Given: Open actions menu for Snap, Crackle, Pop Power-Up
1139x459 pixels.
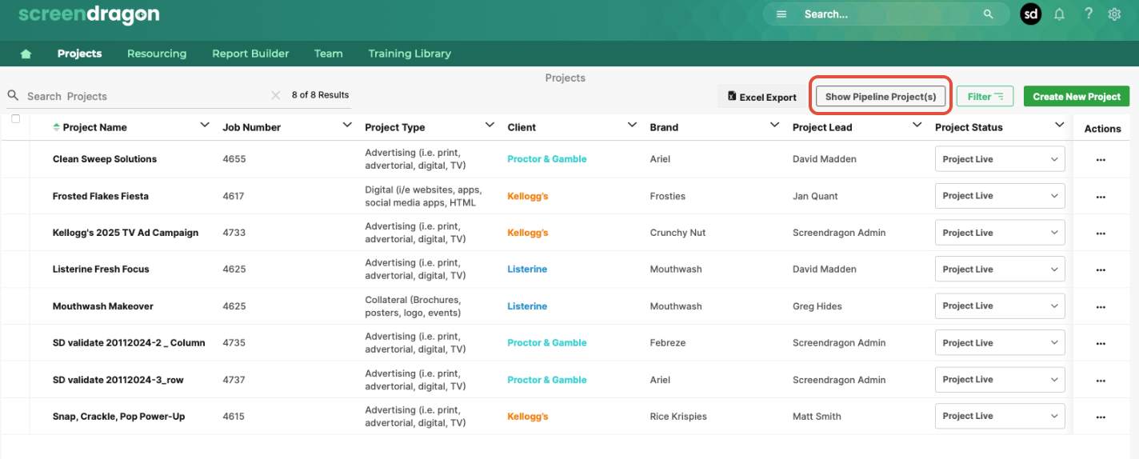Looking at the screenshot, I should point(1101,417).
